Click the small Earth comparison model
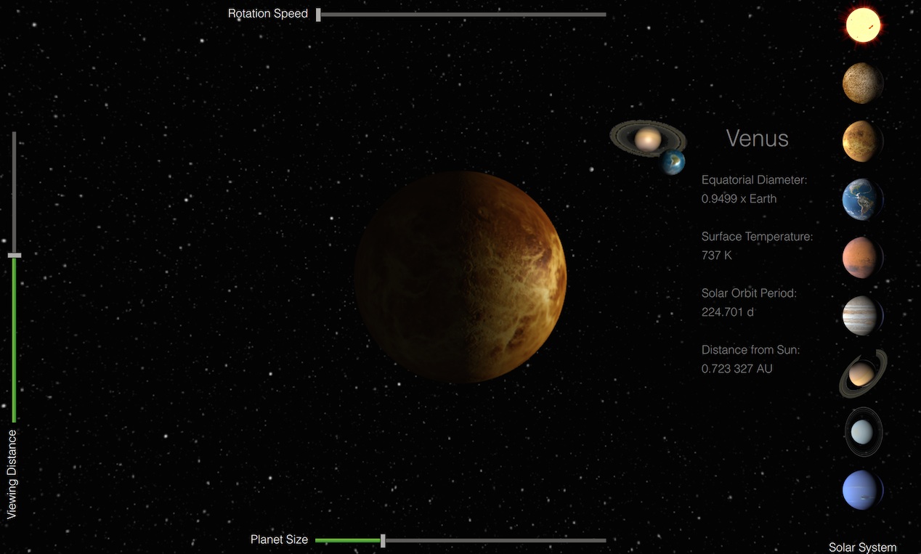The height and width of the screenshot is (554, 921). point(673,163)
